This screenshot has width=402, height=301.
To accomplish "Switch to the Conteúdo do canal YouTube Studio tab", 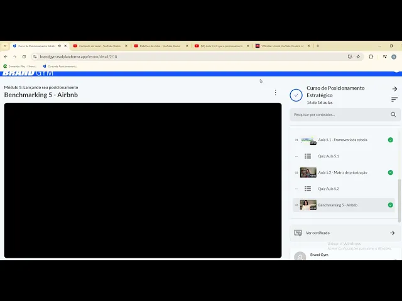I will click(100, 46).
